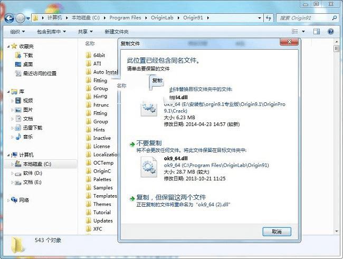Select 网络 in navigation pane
The height and width of the screenshot is (259, 343).
24,200
